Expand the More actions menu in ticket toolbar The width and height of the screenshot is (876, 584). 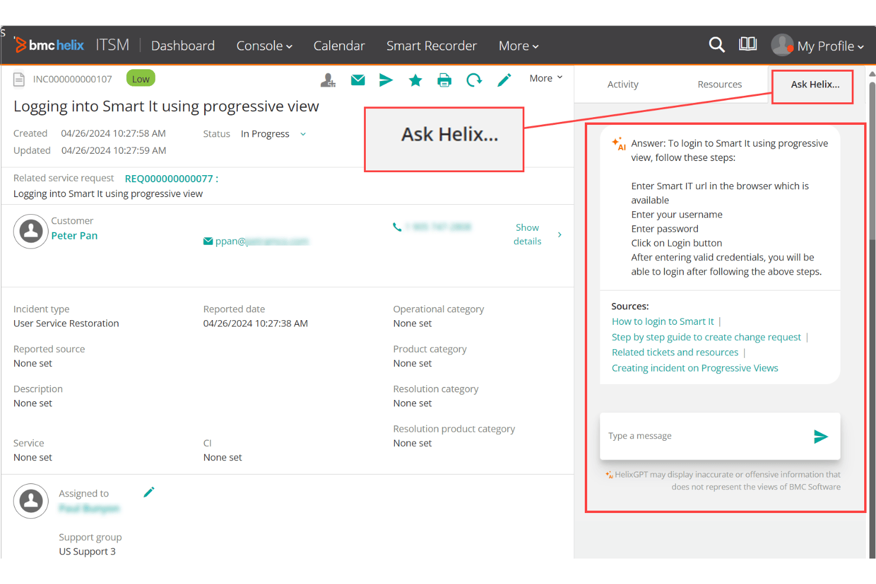pos(546,78)
